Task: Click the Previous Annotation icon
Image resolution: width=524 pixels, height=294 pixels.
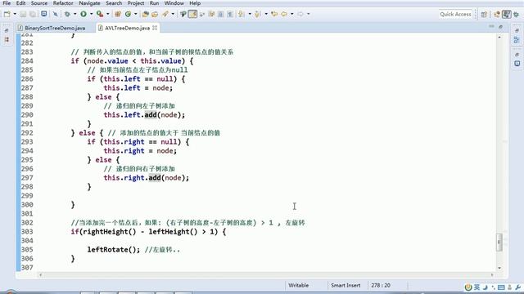Action: (258, 14)
